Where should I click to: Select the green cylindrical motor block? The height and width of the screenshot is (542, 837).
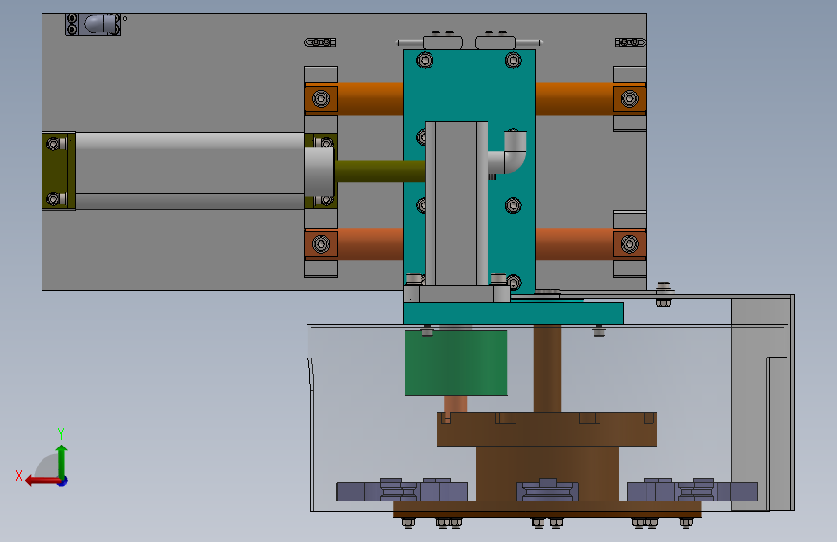456,363
